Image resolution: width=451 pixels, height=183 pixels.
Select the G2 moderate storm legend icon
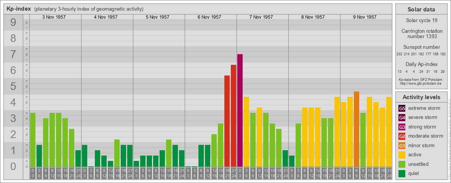point(402,136)
